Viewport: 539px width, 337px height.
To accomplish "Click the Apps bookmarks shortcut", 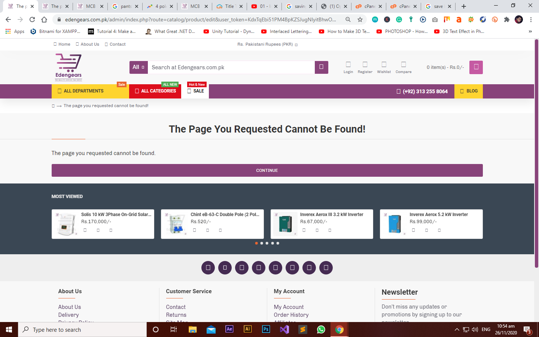I will 15,31.
